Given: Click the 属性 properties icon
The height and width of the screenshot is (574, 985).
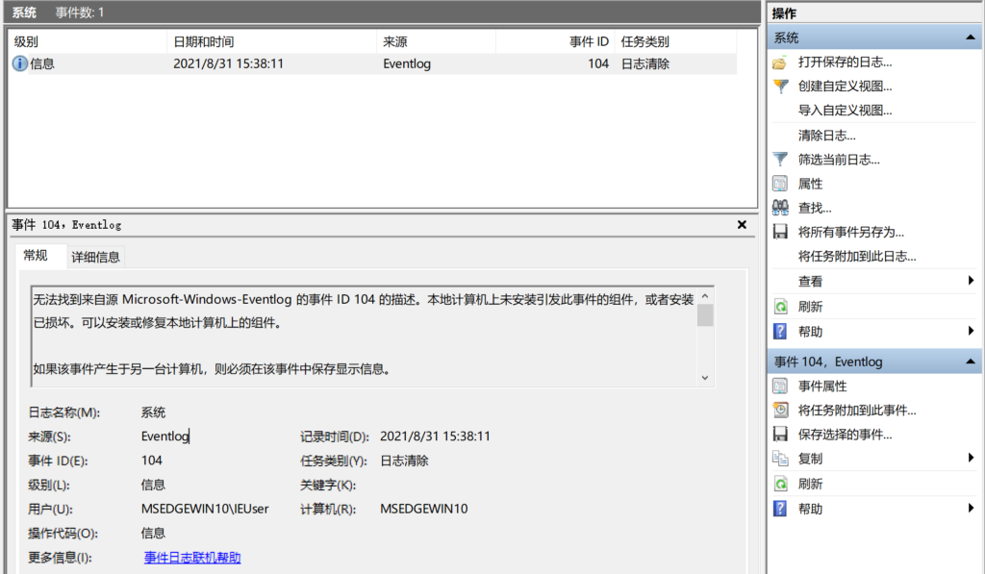Looking at the screenshot, I should point(779,184).
